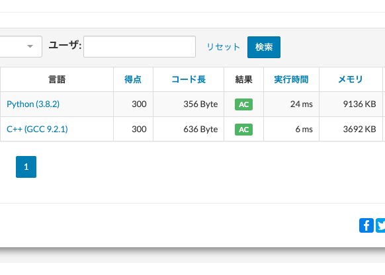The width and height of the screenshot is (385, 275).
Task: Open the C++ (GCC 9.2.1) language link
Action: (x=37, y=129)
